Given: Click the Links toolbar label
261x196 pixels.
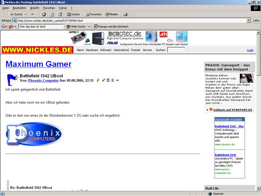Looking at the screenshot, I should [x=256, y=20].
